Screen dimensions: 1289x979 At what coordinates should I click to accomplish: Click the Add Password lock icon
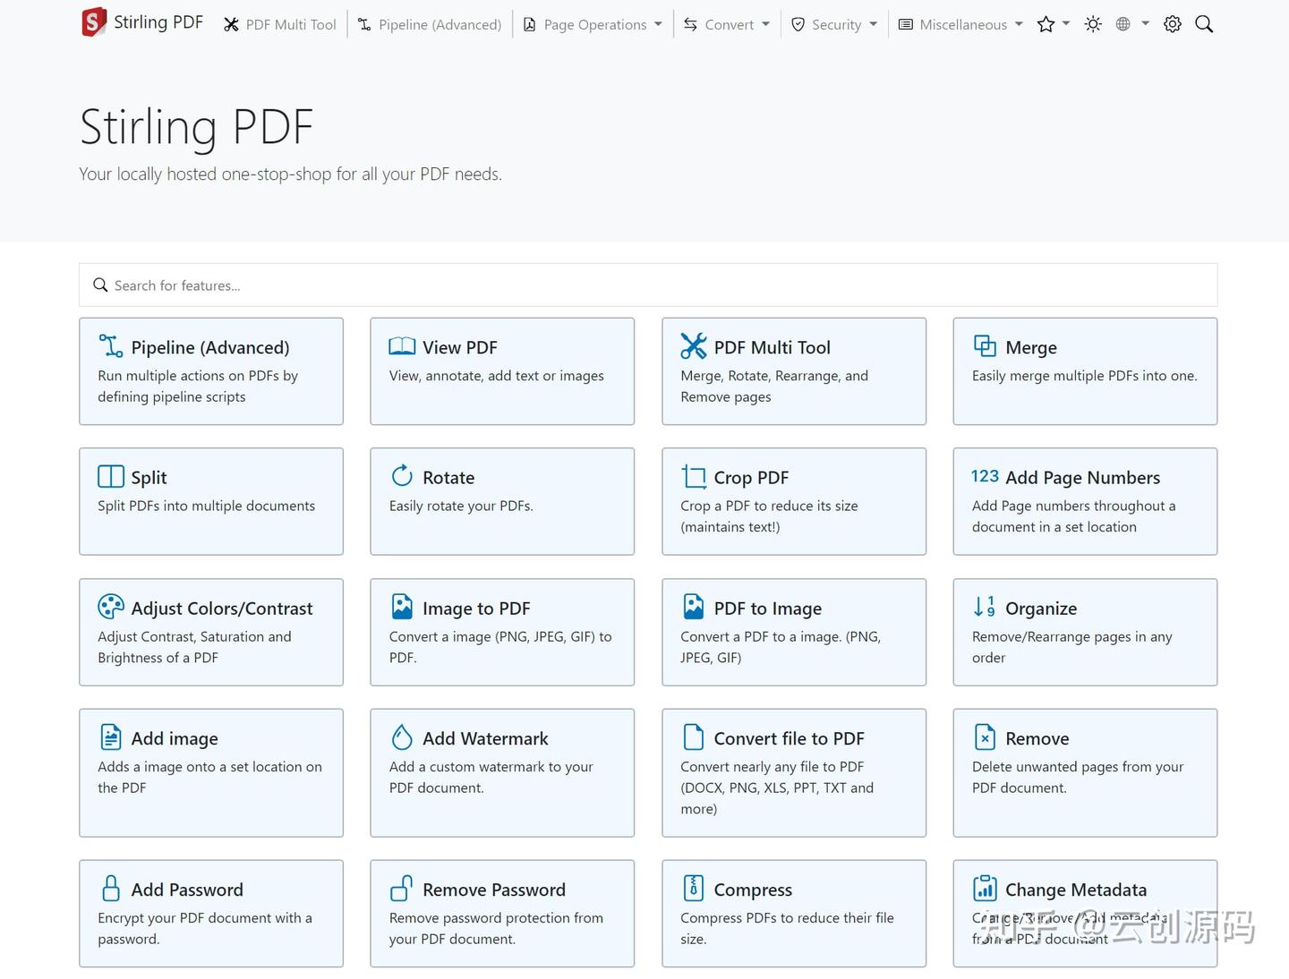(x=110, y=888)
